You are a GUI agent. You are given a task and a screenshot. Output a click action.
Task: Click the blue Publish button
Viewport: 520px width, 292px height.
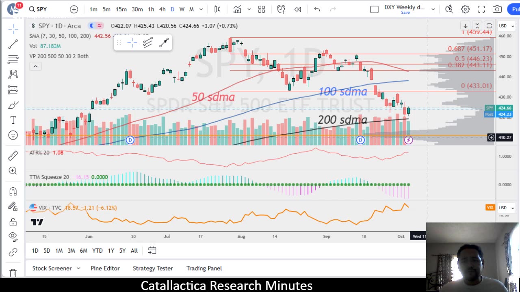[x=513, y=9]
